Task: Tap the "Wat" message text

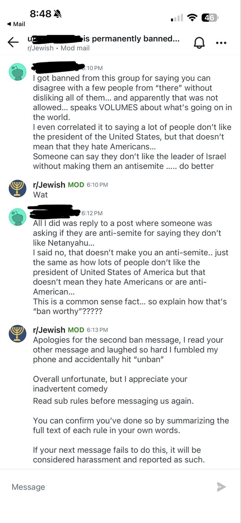Action: pos(41,194)
